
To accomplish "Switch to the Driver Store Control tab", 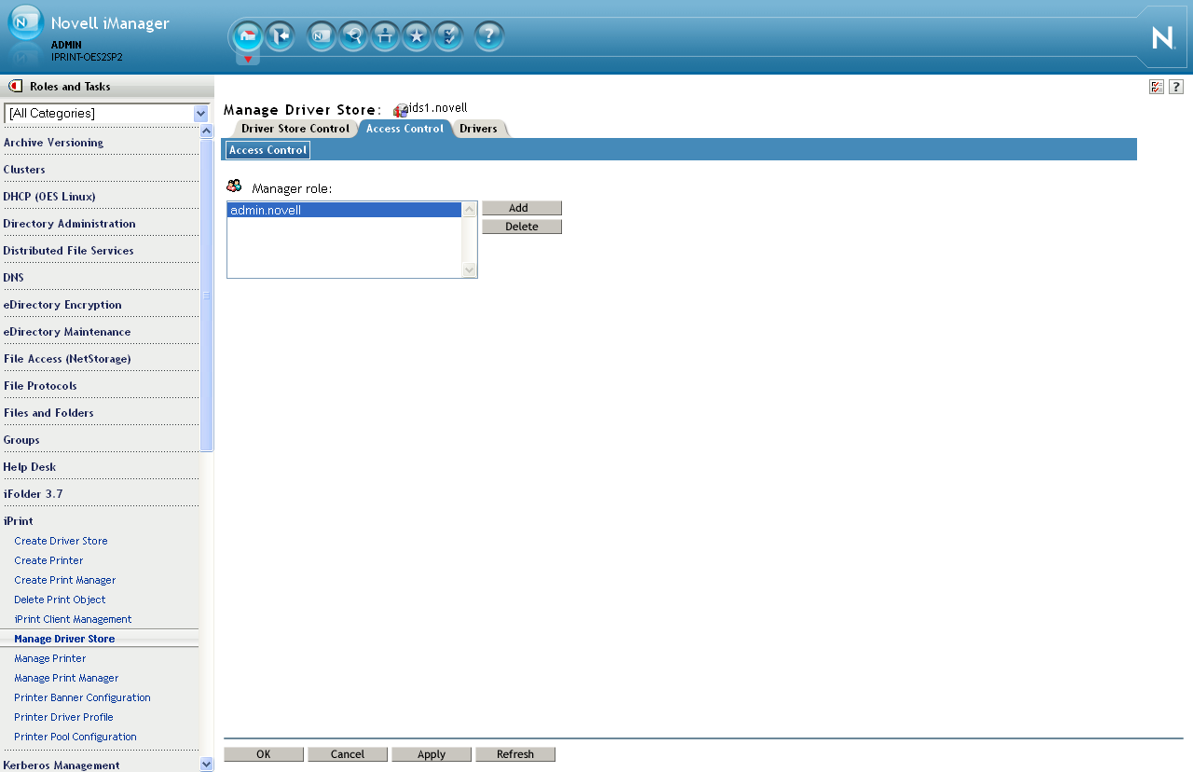I will (x=295, y=129).
